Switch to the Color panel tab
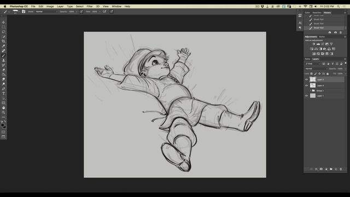 (307, 13)
